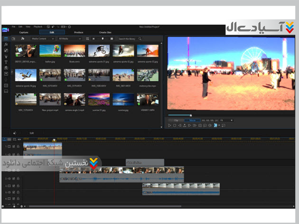This screenshot has height=224, width=299.
Task: Expand the All Media filter dropdown
Action: tap(70, 39)
